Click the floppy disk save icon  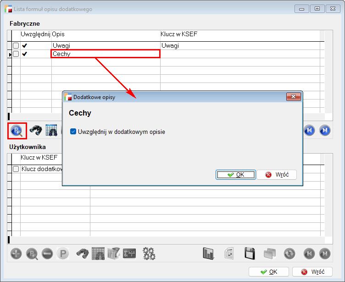[250, 254]
